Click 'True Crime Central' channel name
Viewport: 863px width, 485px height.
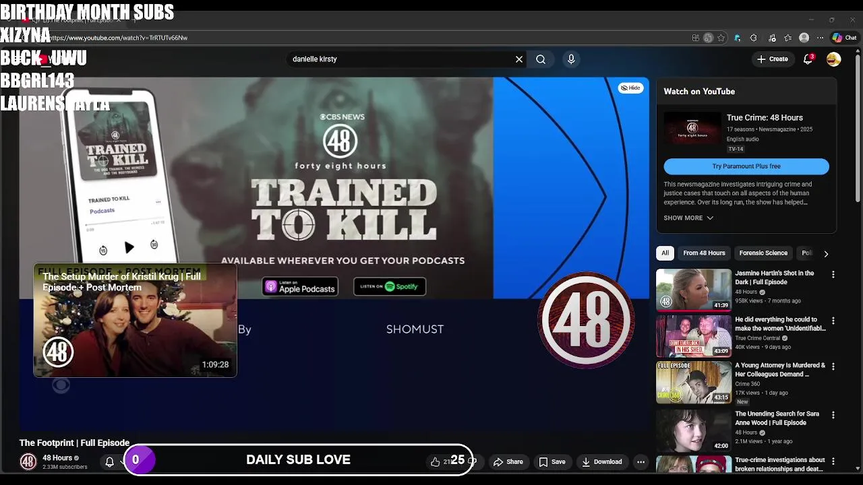(x=757, y=338)
